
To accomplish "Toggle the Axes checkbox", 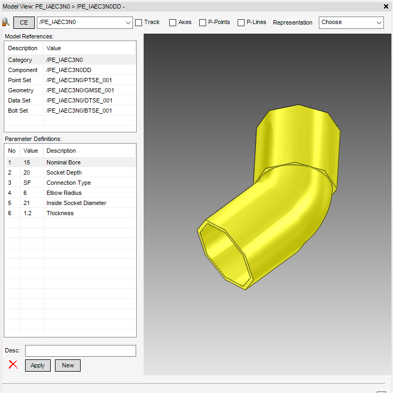I will tap(172, 22).
